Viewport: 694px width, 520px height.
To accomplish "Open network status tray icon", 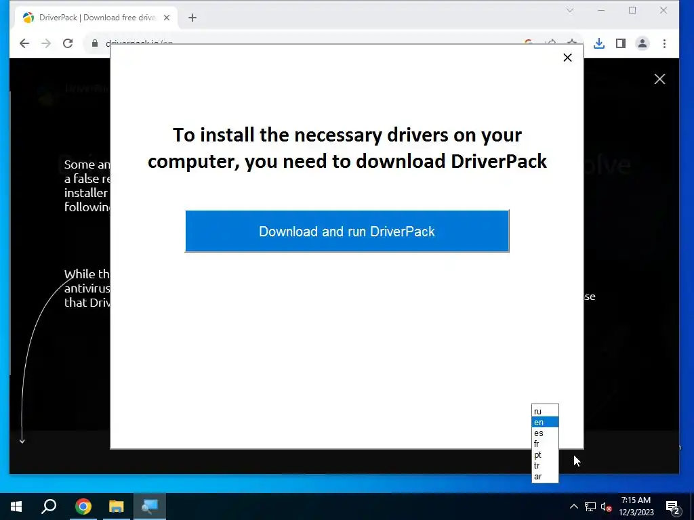I will coord(590,506).
